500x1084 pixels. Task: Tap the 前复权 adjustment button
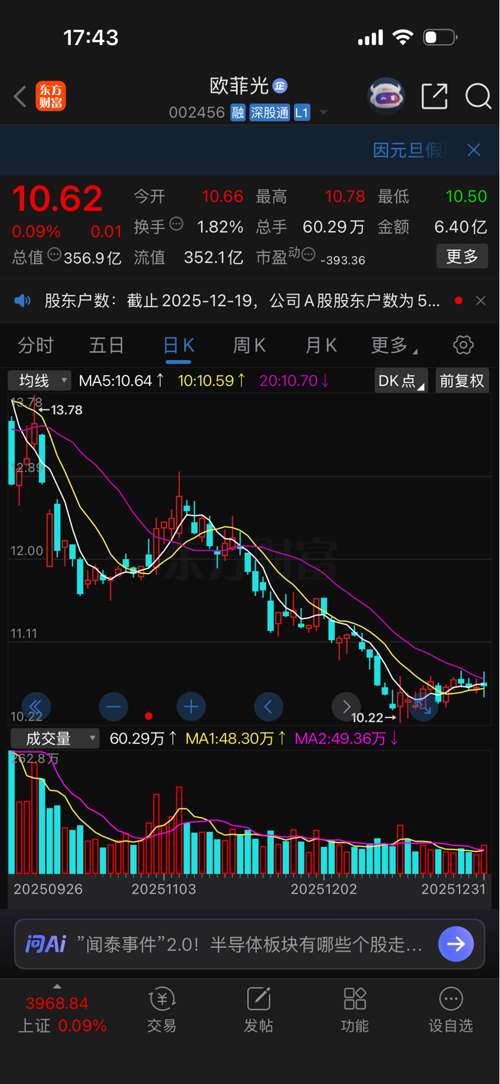(x=462, y=380)
